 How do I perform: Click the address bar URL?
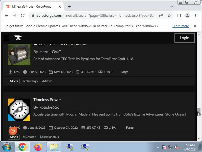(96, 15)
